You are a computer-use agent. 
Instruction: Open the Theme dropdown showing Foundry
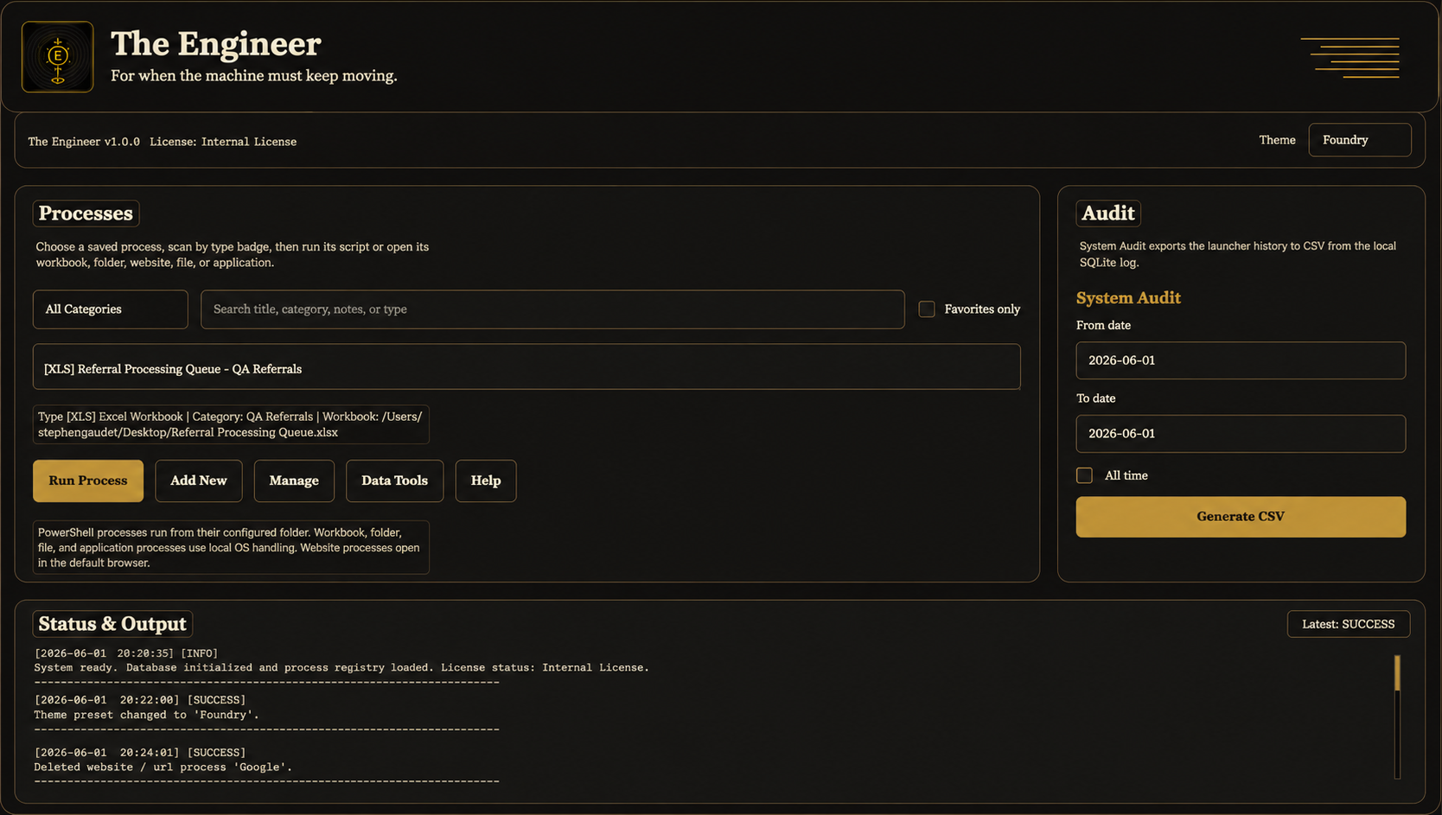[1359, 140]
